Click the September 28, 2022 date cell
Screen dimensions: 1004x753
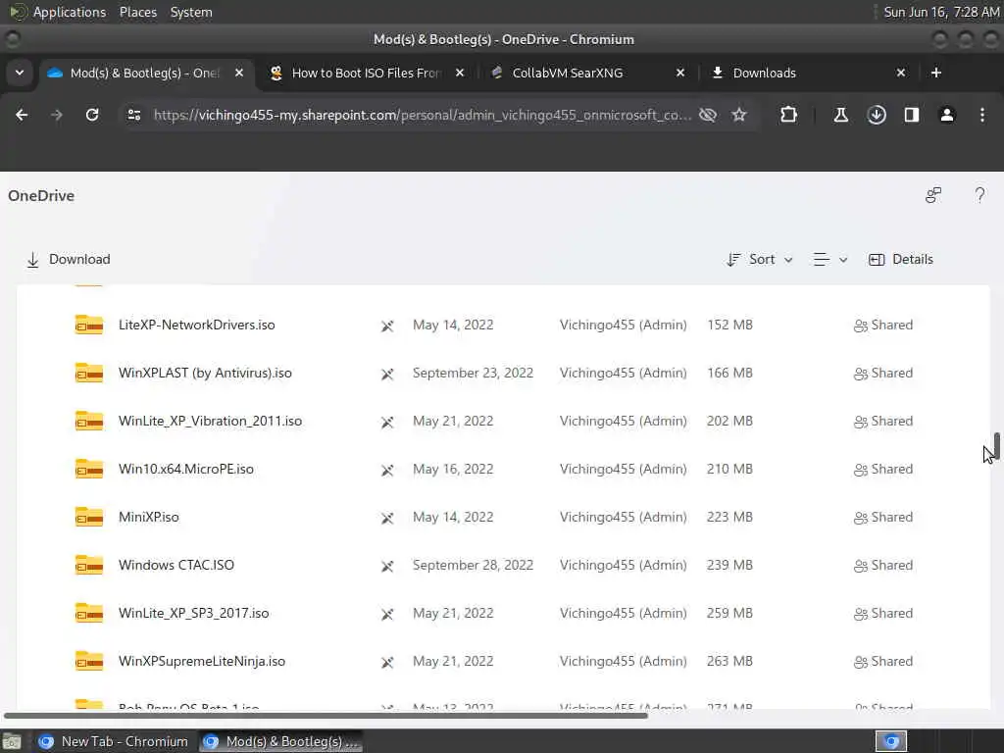tap(473, 565)
